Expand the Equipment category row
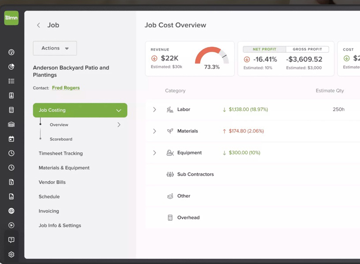 click(154, 153)
